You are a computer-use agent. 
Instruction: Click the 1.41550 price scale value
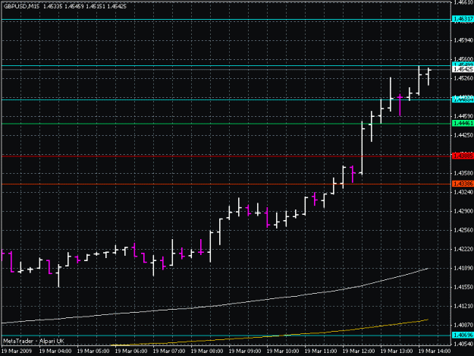463,287
